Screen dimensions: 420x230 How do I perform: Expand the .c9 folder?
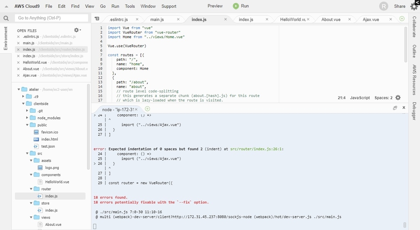[23, 96]
